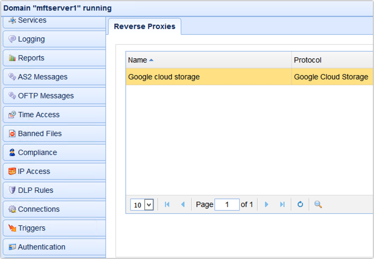This screenshot has width=374, height=259.
Task: Sort by the Protocol column header
Action: pyautogui.click(x=308, y=60)
